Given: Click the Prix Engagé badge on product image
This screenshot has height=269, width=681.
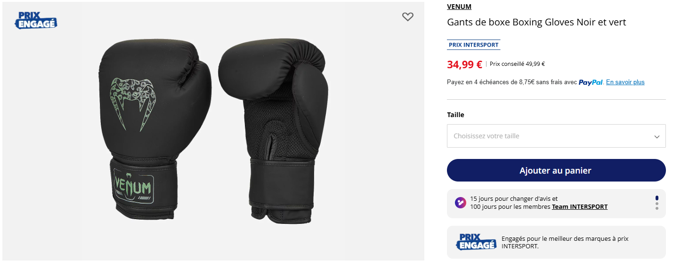Looking at the screenshot, I should 36,20.
